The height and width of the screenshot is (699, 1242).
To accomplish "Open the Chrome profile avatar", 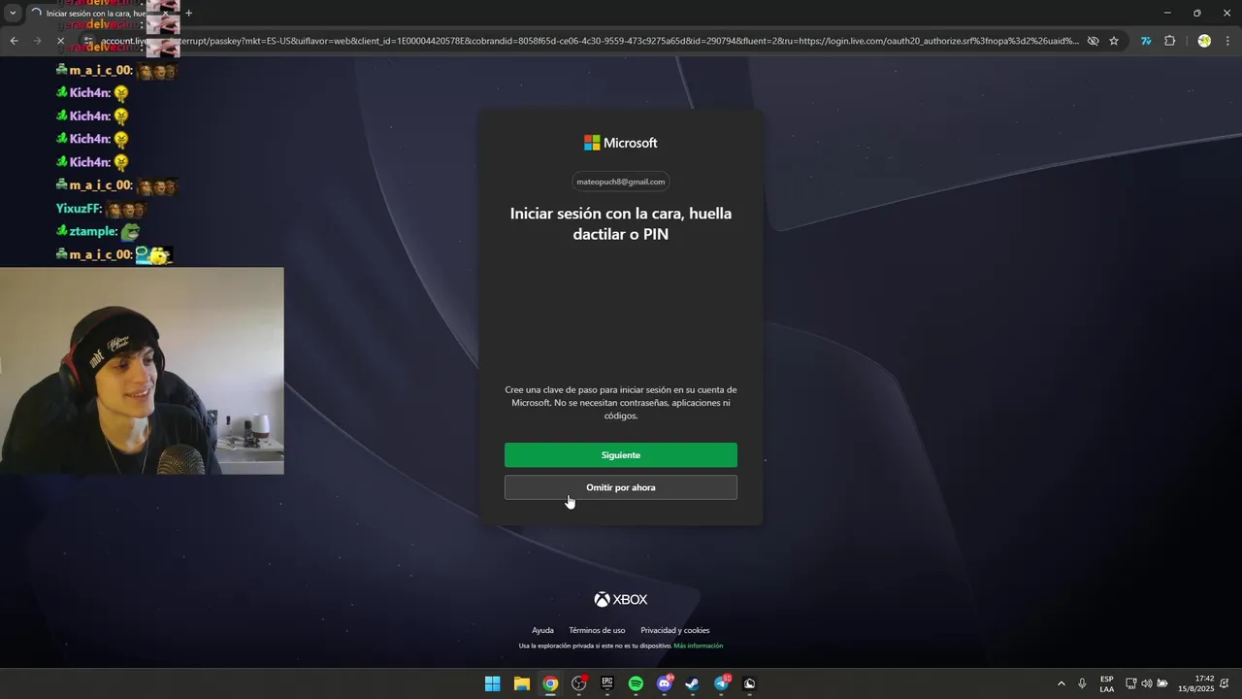I will pos(1204,41).
